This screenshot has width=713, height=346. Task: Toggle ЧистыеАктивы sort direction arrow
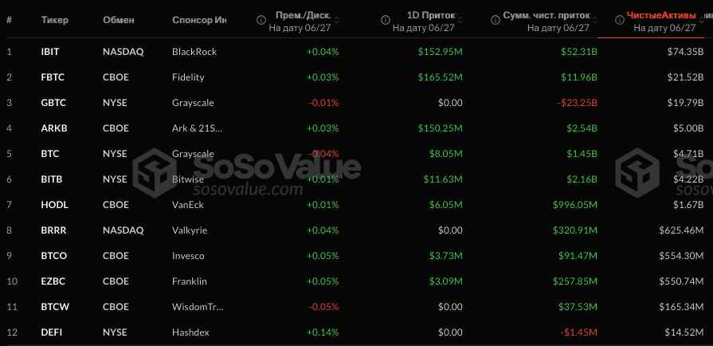click(701, 20)
